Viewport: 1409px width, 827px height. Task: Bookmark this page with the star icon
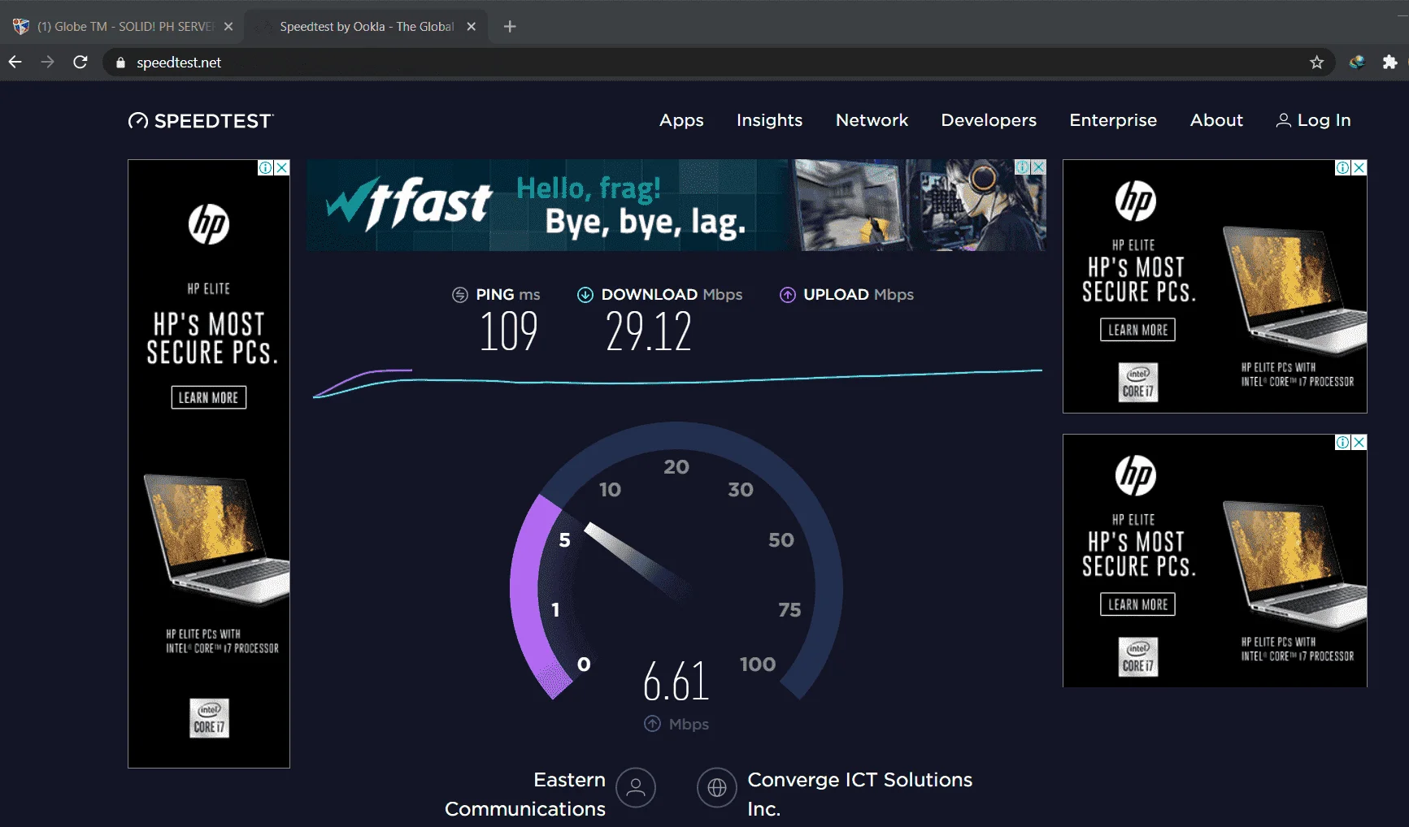[x=1316, y=63]
